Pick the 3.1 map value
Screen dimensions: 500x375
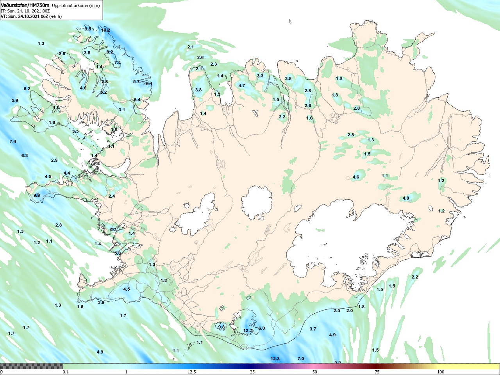[x=122, y=110]
